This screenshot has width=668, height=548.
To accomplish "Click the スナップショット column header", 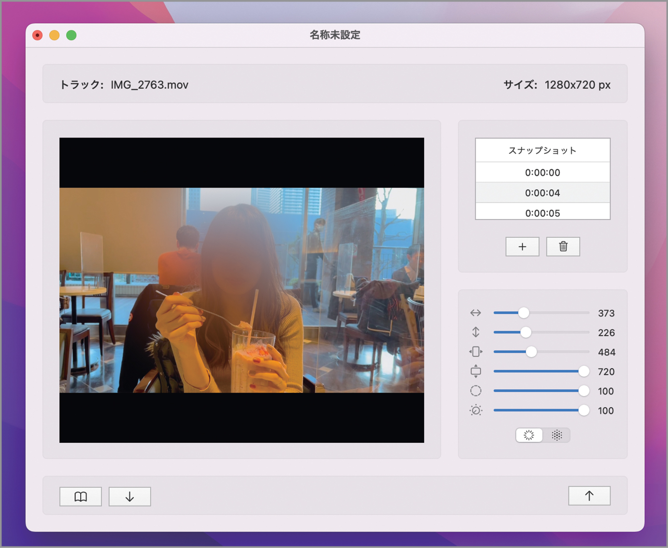I will click(542, 151).
